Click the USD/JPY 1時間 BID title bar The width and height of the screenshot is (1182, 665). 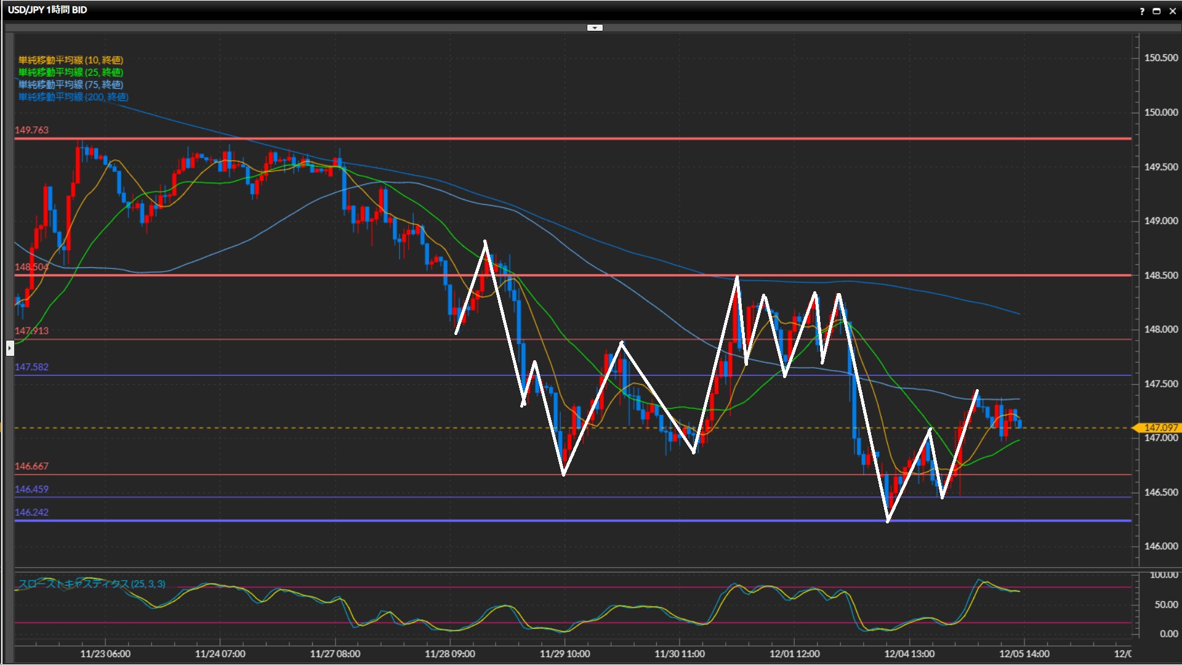47,10
